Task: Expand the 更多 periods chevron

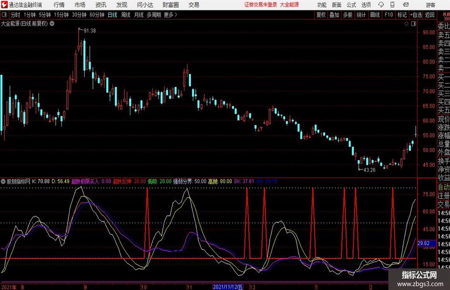Action: (176, 15)
